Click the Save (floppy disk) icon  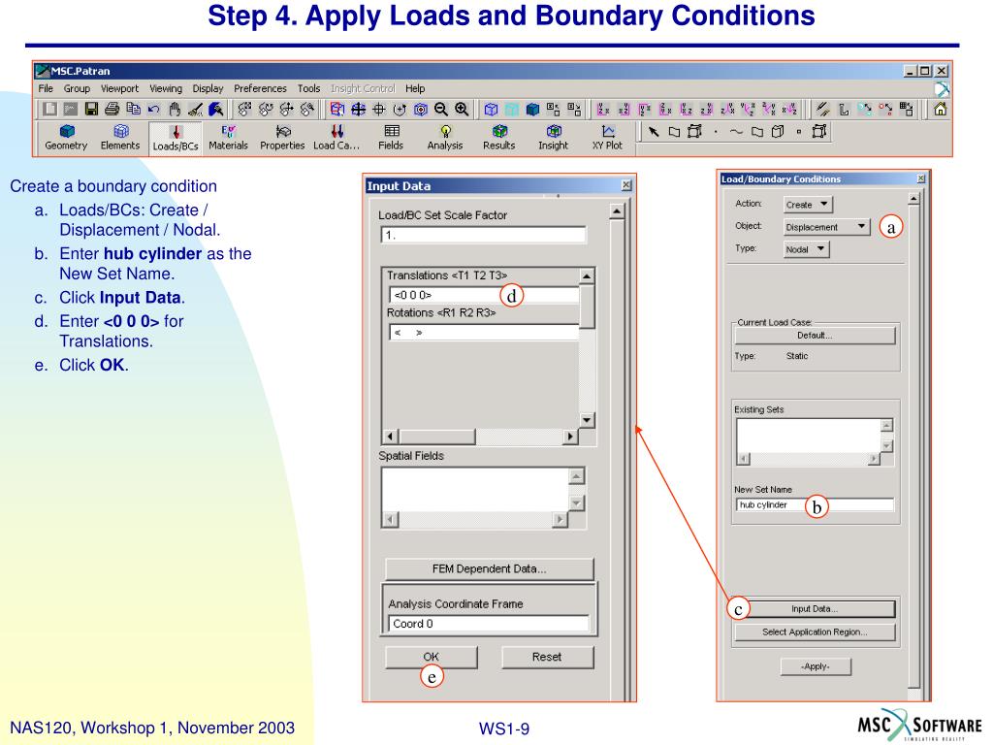click(x=92, y=109)
